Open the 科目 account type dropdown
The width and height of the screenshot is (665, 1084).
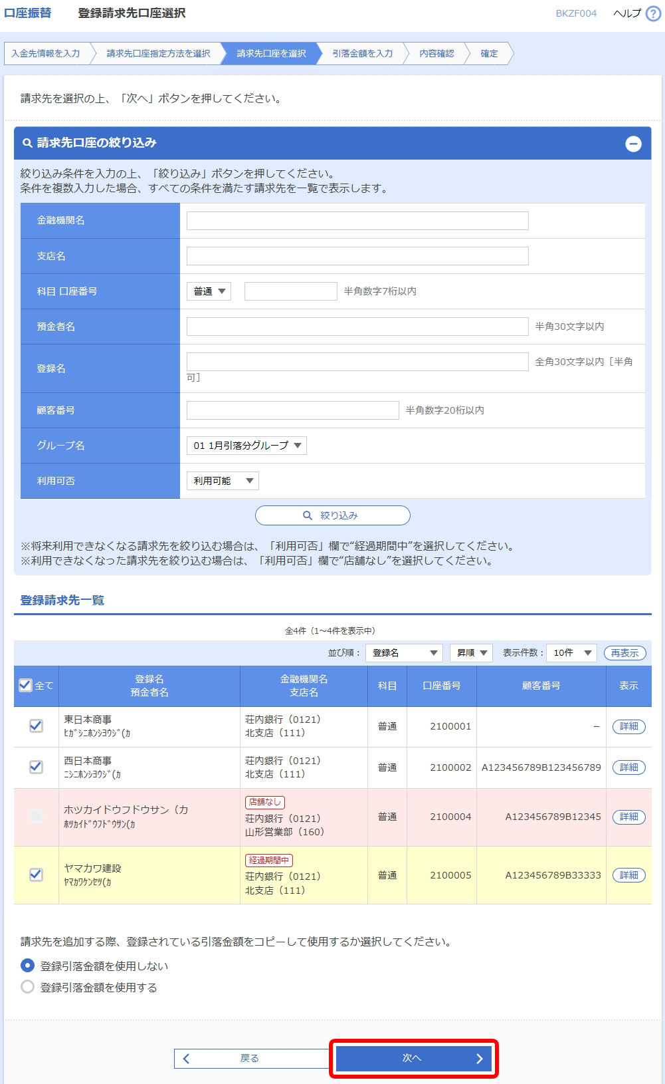click(x=209, y=291)
